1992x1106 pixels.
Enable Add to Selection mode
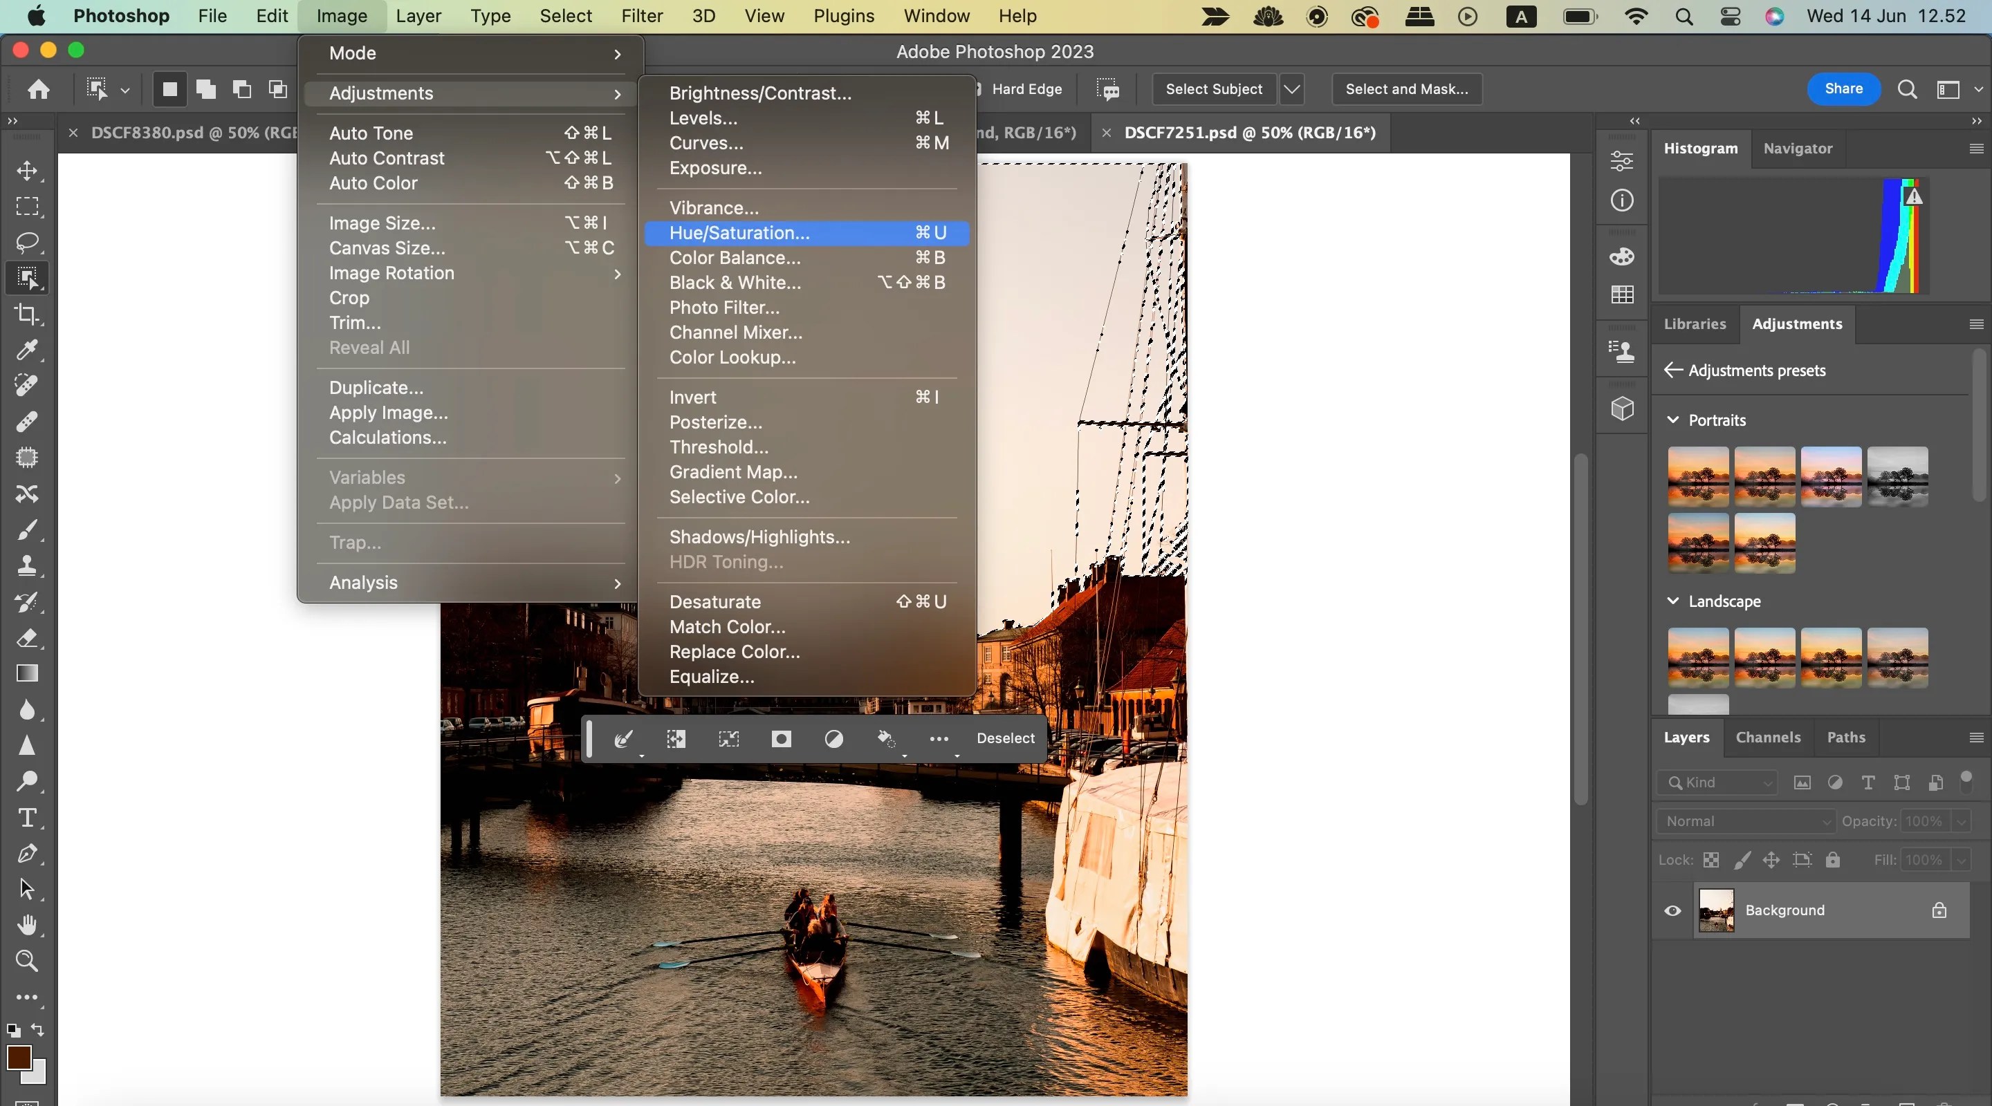(205, 90)
